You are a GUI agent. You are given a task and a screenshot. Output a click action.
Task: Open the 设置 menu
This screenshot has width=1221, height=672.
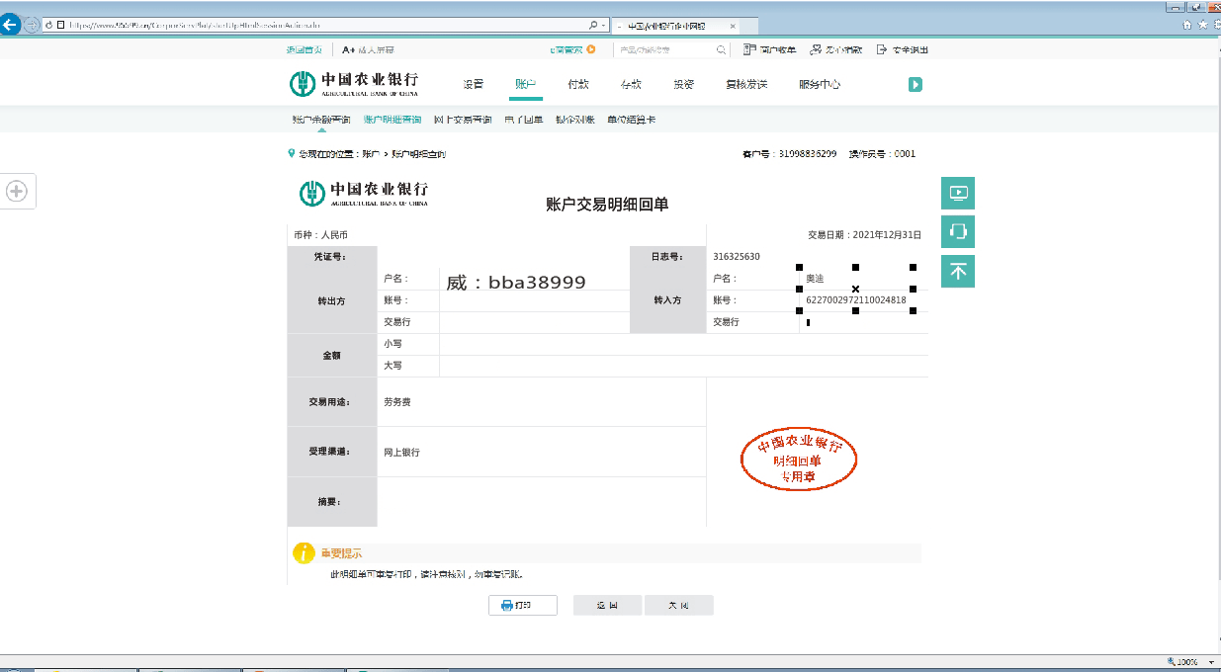(474, 85)
